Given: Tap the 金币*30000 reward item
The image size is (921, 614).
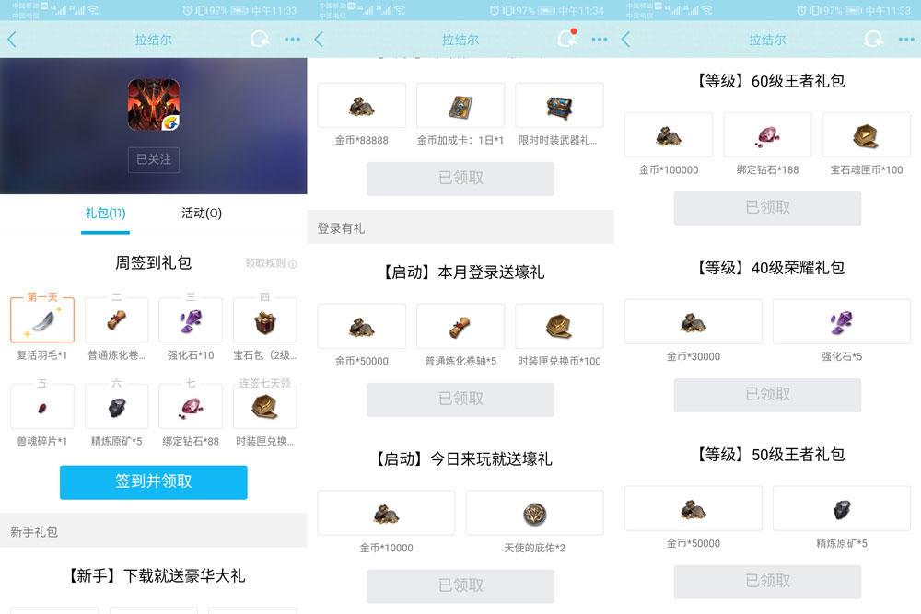Looking at the screenshot, I should click(694, 321).
